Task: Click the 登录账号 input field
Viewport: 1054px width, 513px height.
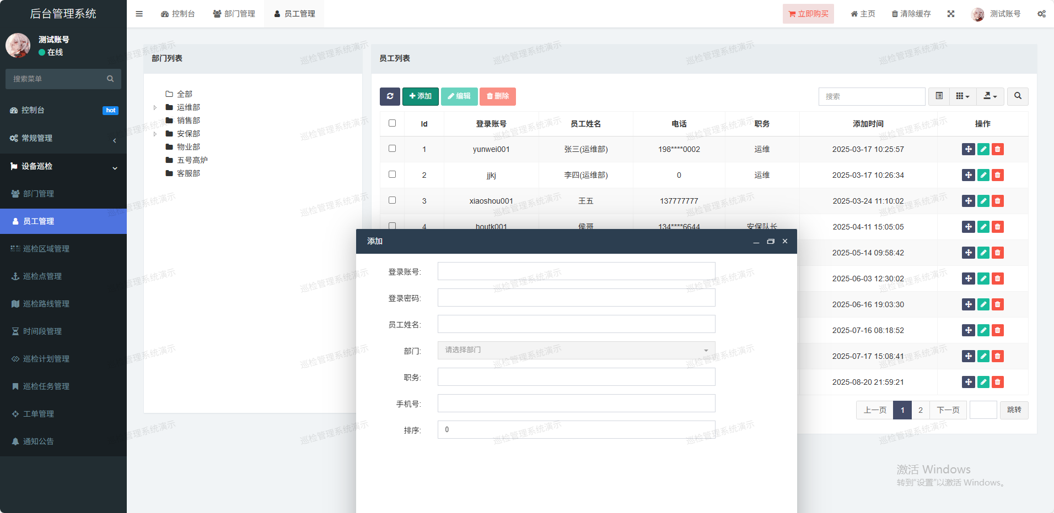Action: point(576,271)
